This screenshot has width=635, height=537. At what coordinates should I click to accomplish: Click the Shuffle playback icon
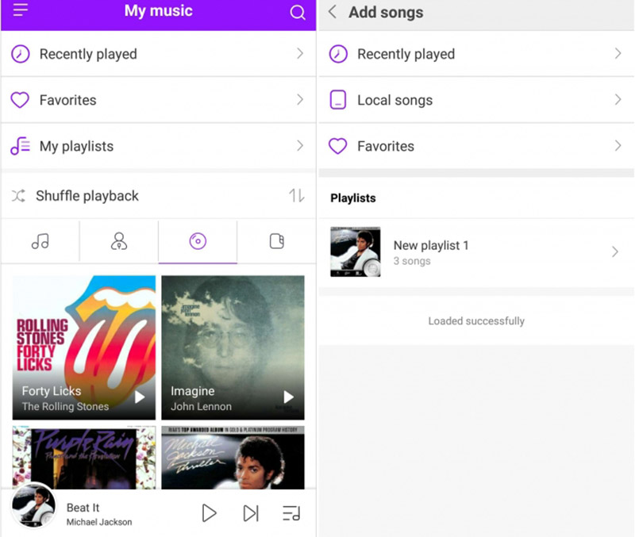click(x=18, y=196)
